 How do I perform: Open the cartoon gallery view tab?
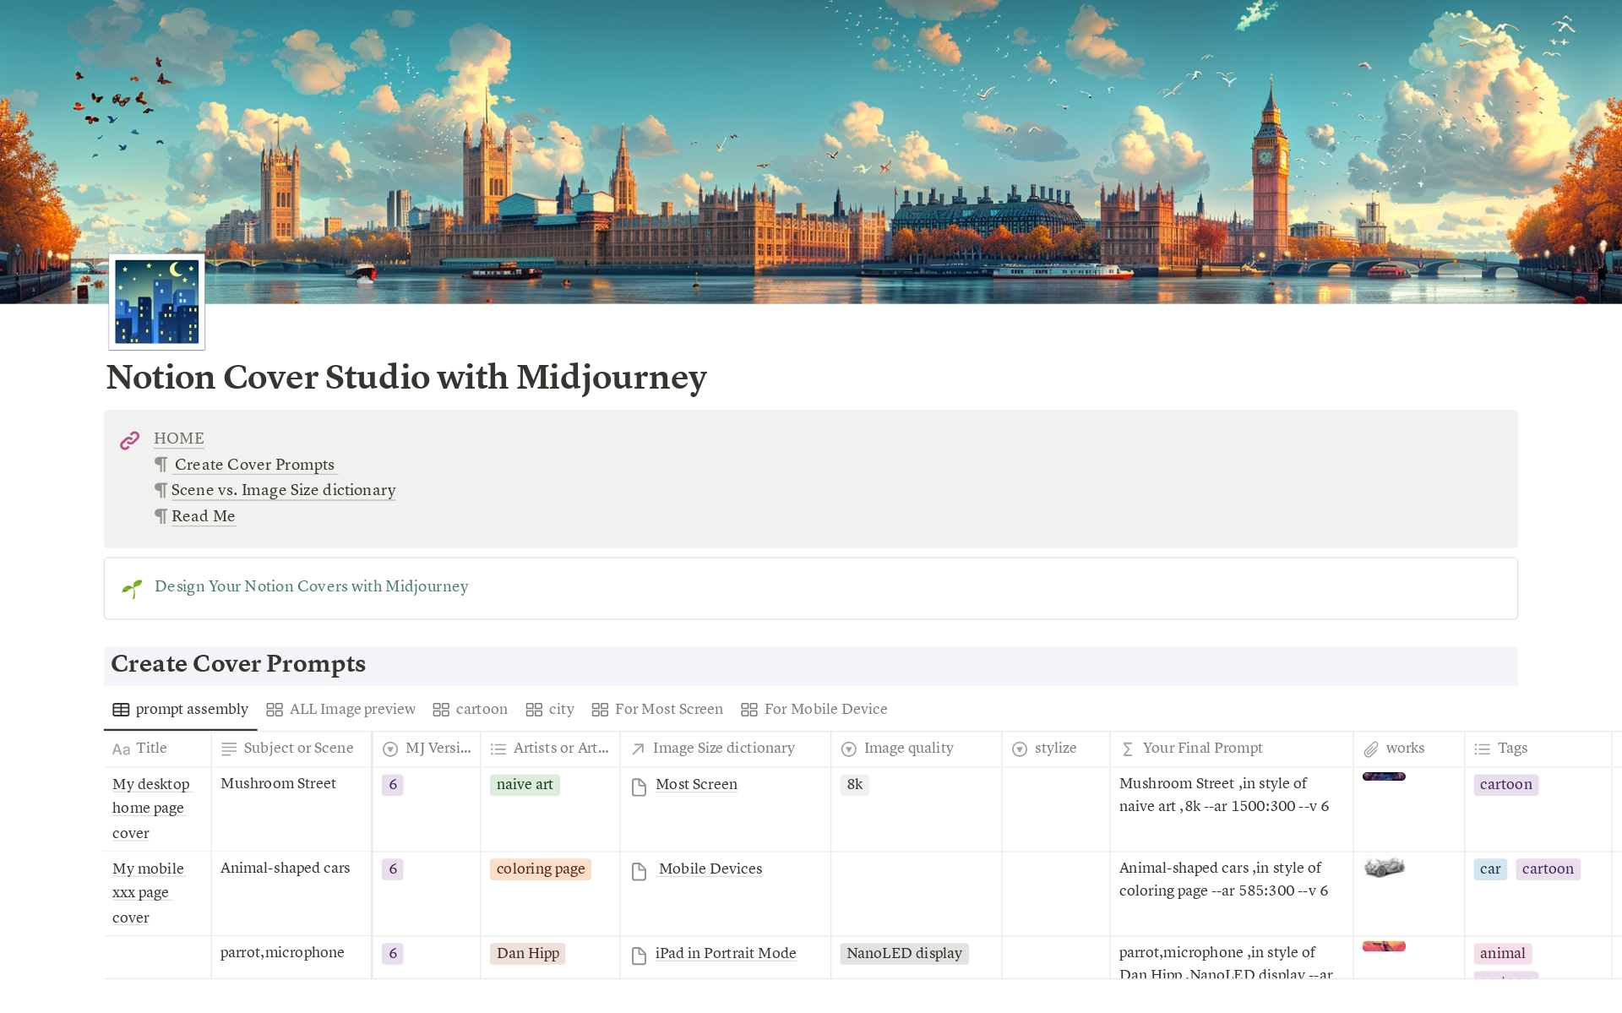point(471,710)
